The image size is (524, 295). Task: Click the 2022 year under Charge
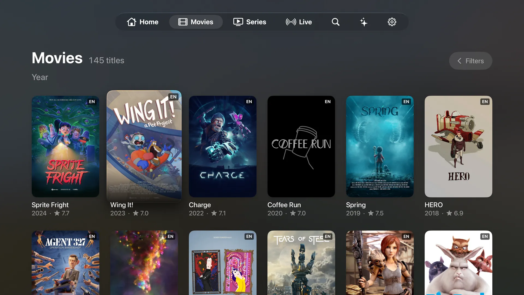(x=196, y=213)
